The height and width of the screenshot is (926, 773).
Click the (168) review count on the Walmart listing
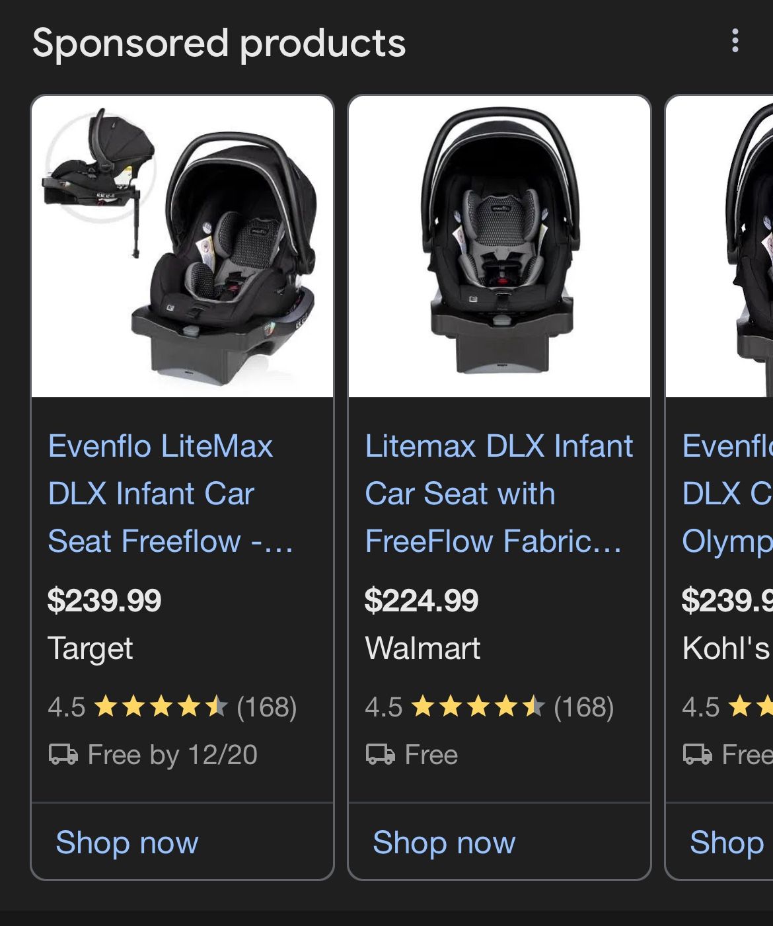point(585,707)
